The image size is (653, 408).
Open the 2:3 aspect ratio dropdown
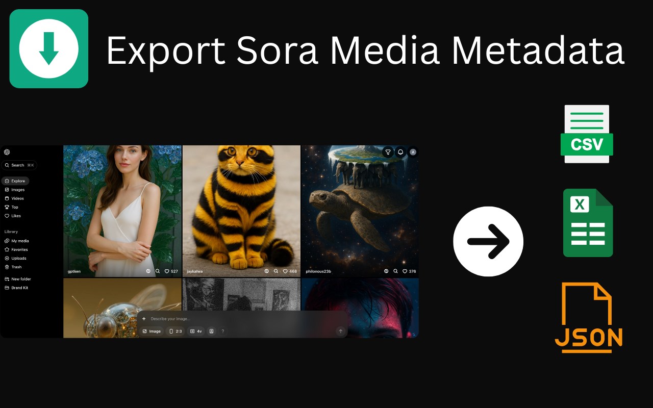175,331
